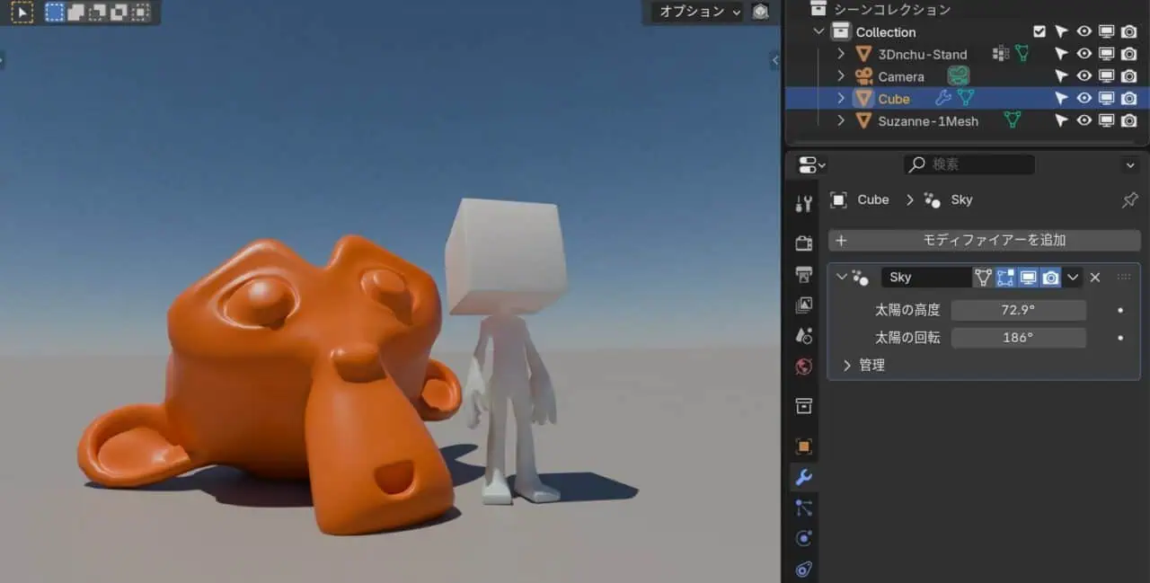Toggle Sky modifier on-cage mesh icon
The width and height of the screenshot is (1150, 583).
[983, 278]
